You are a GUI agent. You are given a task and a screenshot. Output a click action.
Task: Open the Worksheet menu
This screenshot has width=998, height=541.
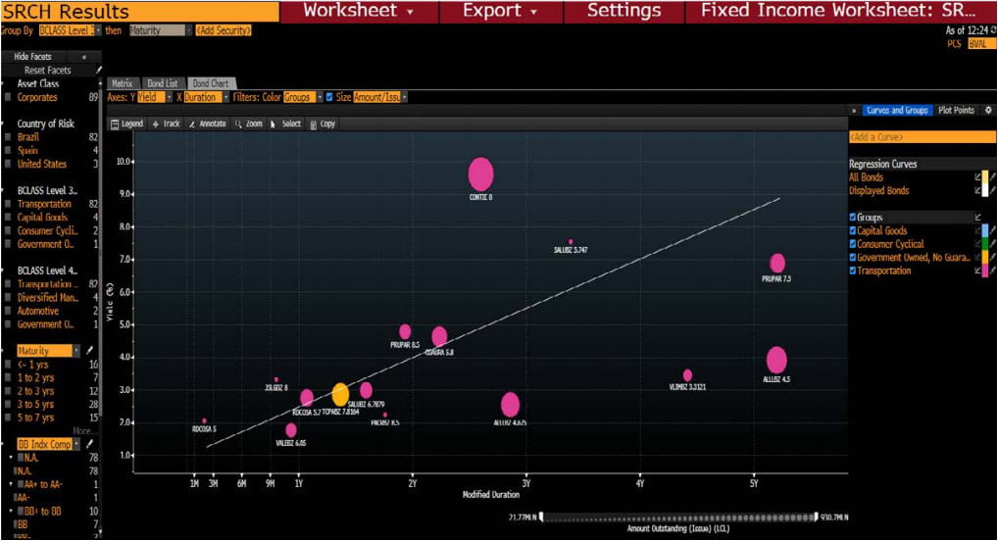(x=359, y=11)
